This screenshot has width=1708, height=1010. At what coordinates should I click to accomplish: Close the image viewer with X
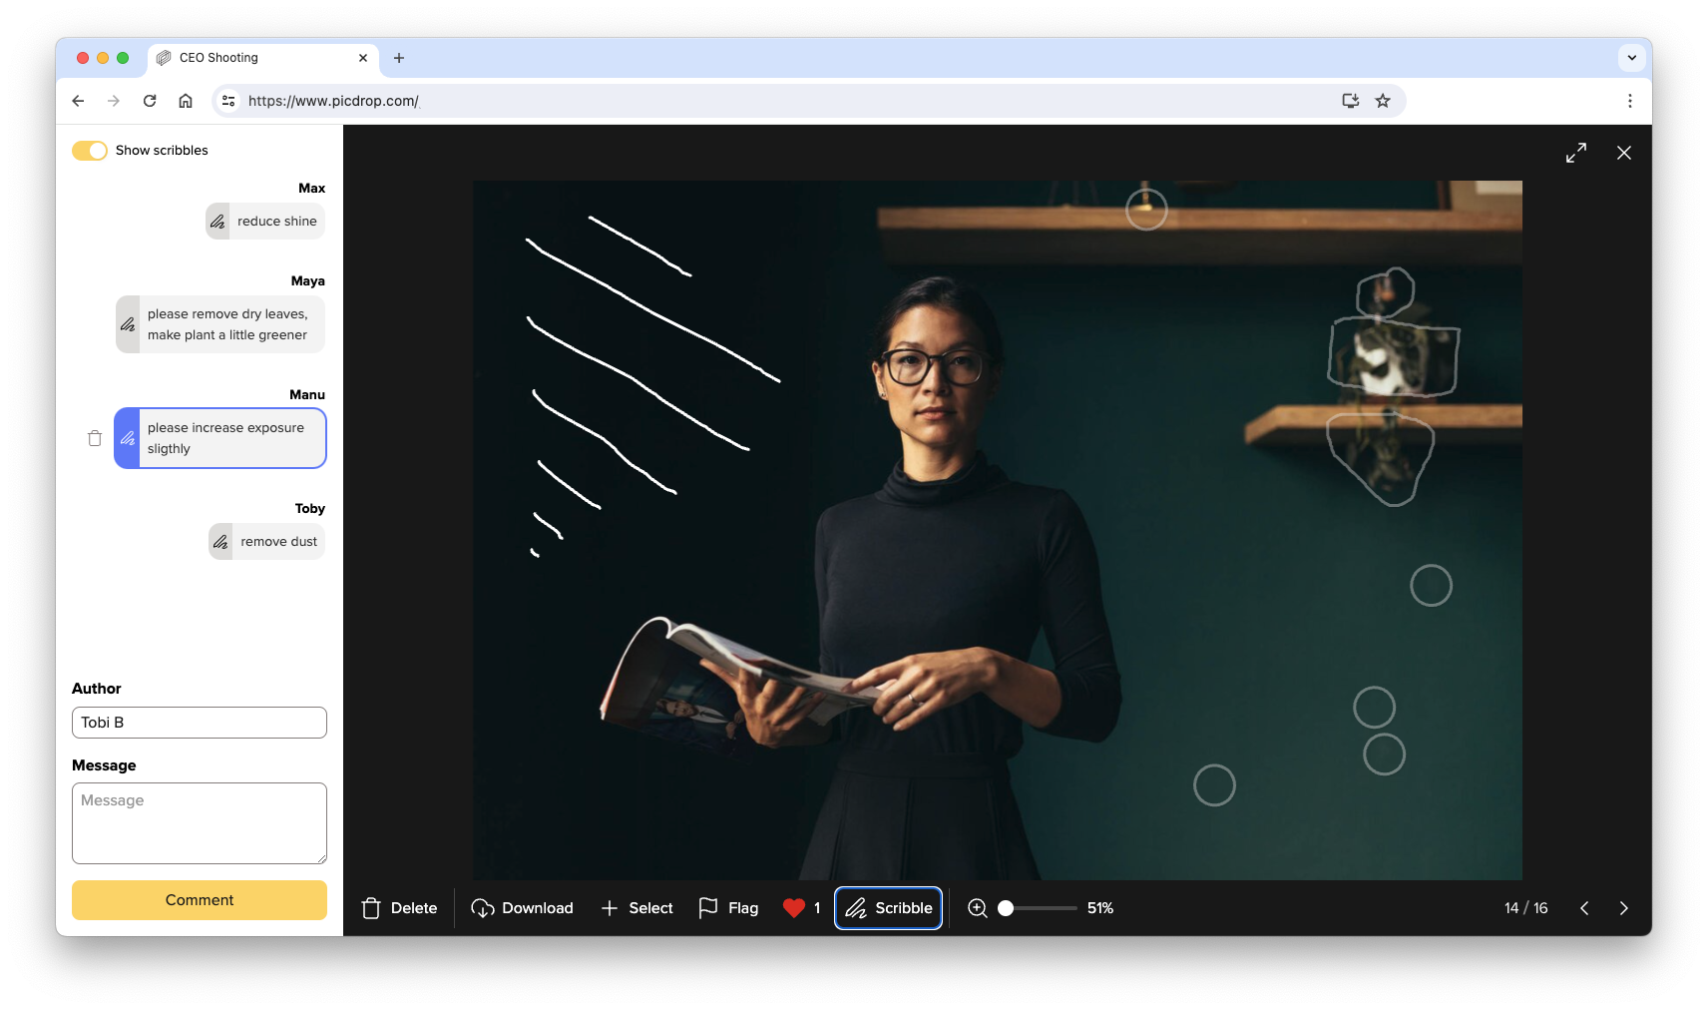(x=1624, y=153)
